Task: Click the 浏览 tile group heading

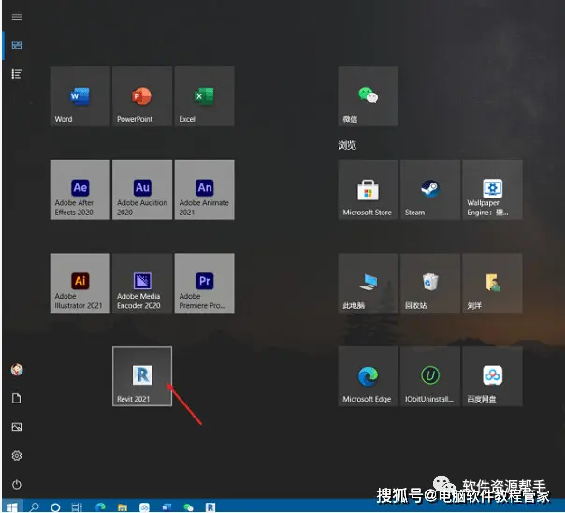Action: point(347,145)
